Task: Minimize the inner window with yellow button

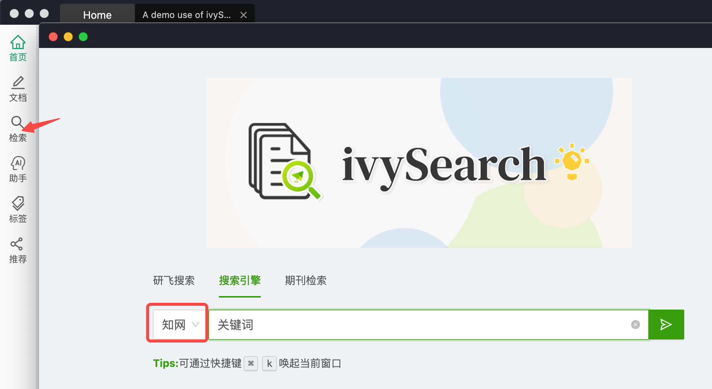Action: tap(68, 37)
